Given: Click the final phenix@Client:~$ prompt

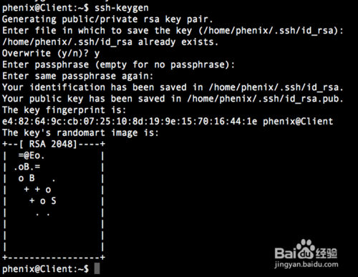Looking at the screenshot, I should (45, 269).
